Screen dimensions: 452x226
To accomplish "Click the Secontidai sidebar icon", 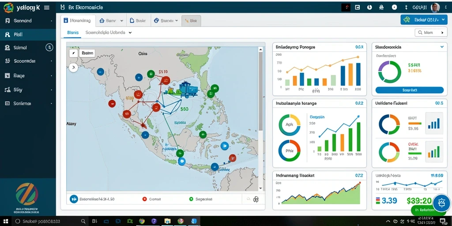I will pos(8,61).
